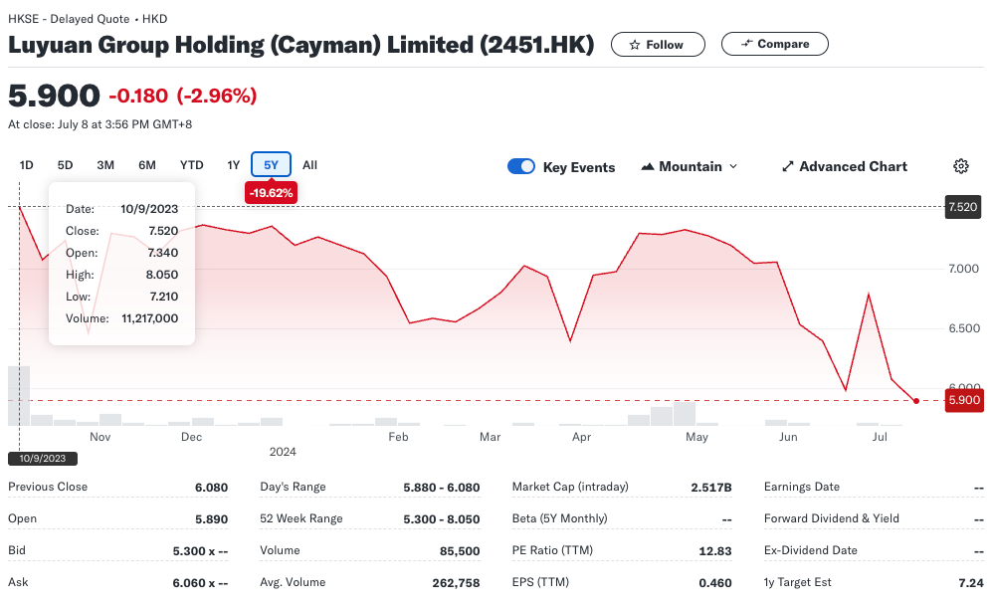Viewport: 992px width, 607px height.
Task: Click the Feb label on time axis
Action: coord(398,437)
